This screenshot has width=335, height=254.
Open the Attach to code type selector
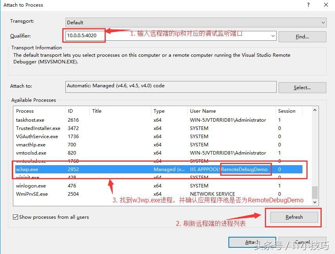click(302, 87)
